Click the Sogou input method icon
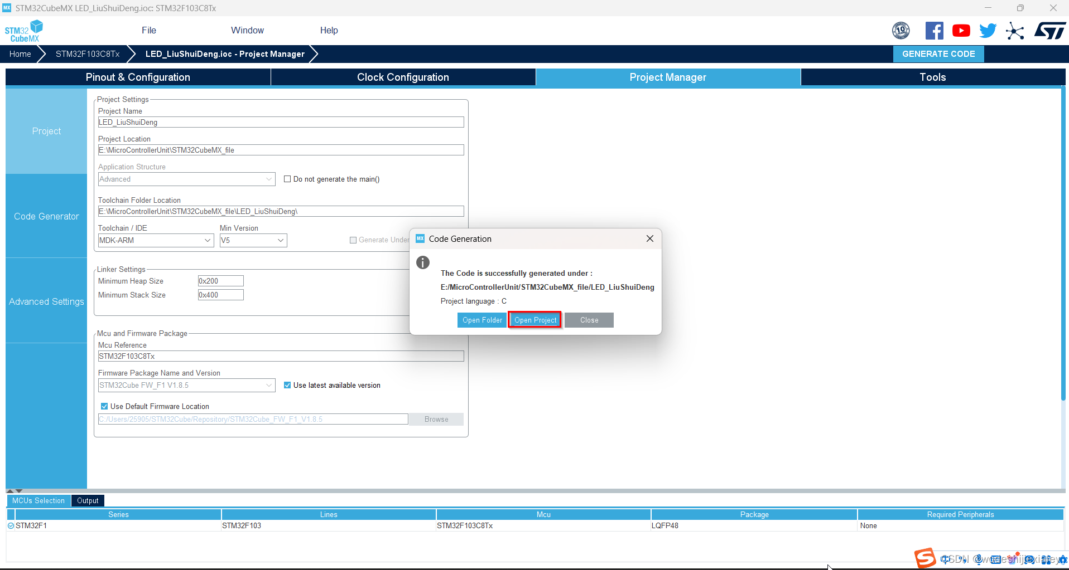Screen dimensions: 1069x570 point(924,558)
